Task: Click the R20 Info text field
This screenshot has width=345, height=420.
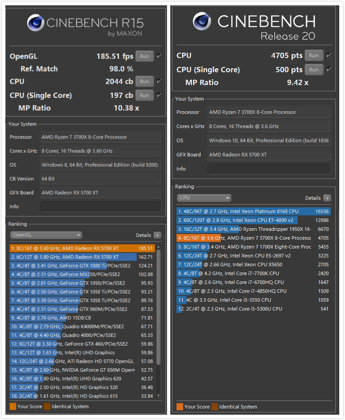Action: (268, 169)
